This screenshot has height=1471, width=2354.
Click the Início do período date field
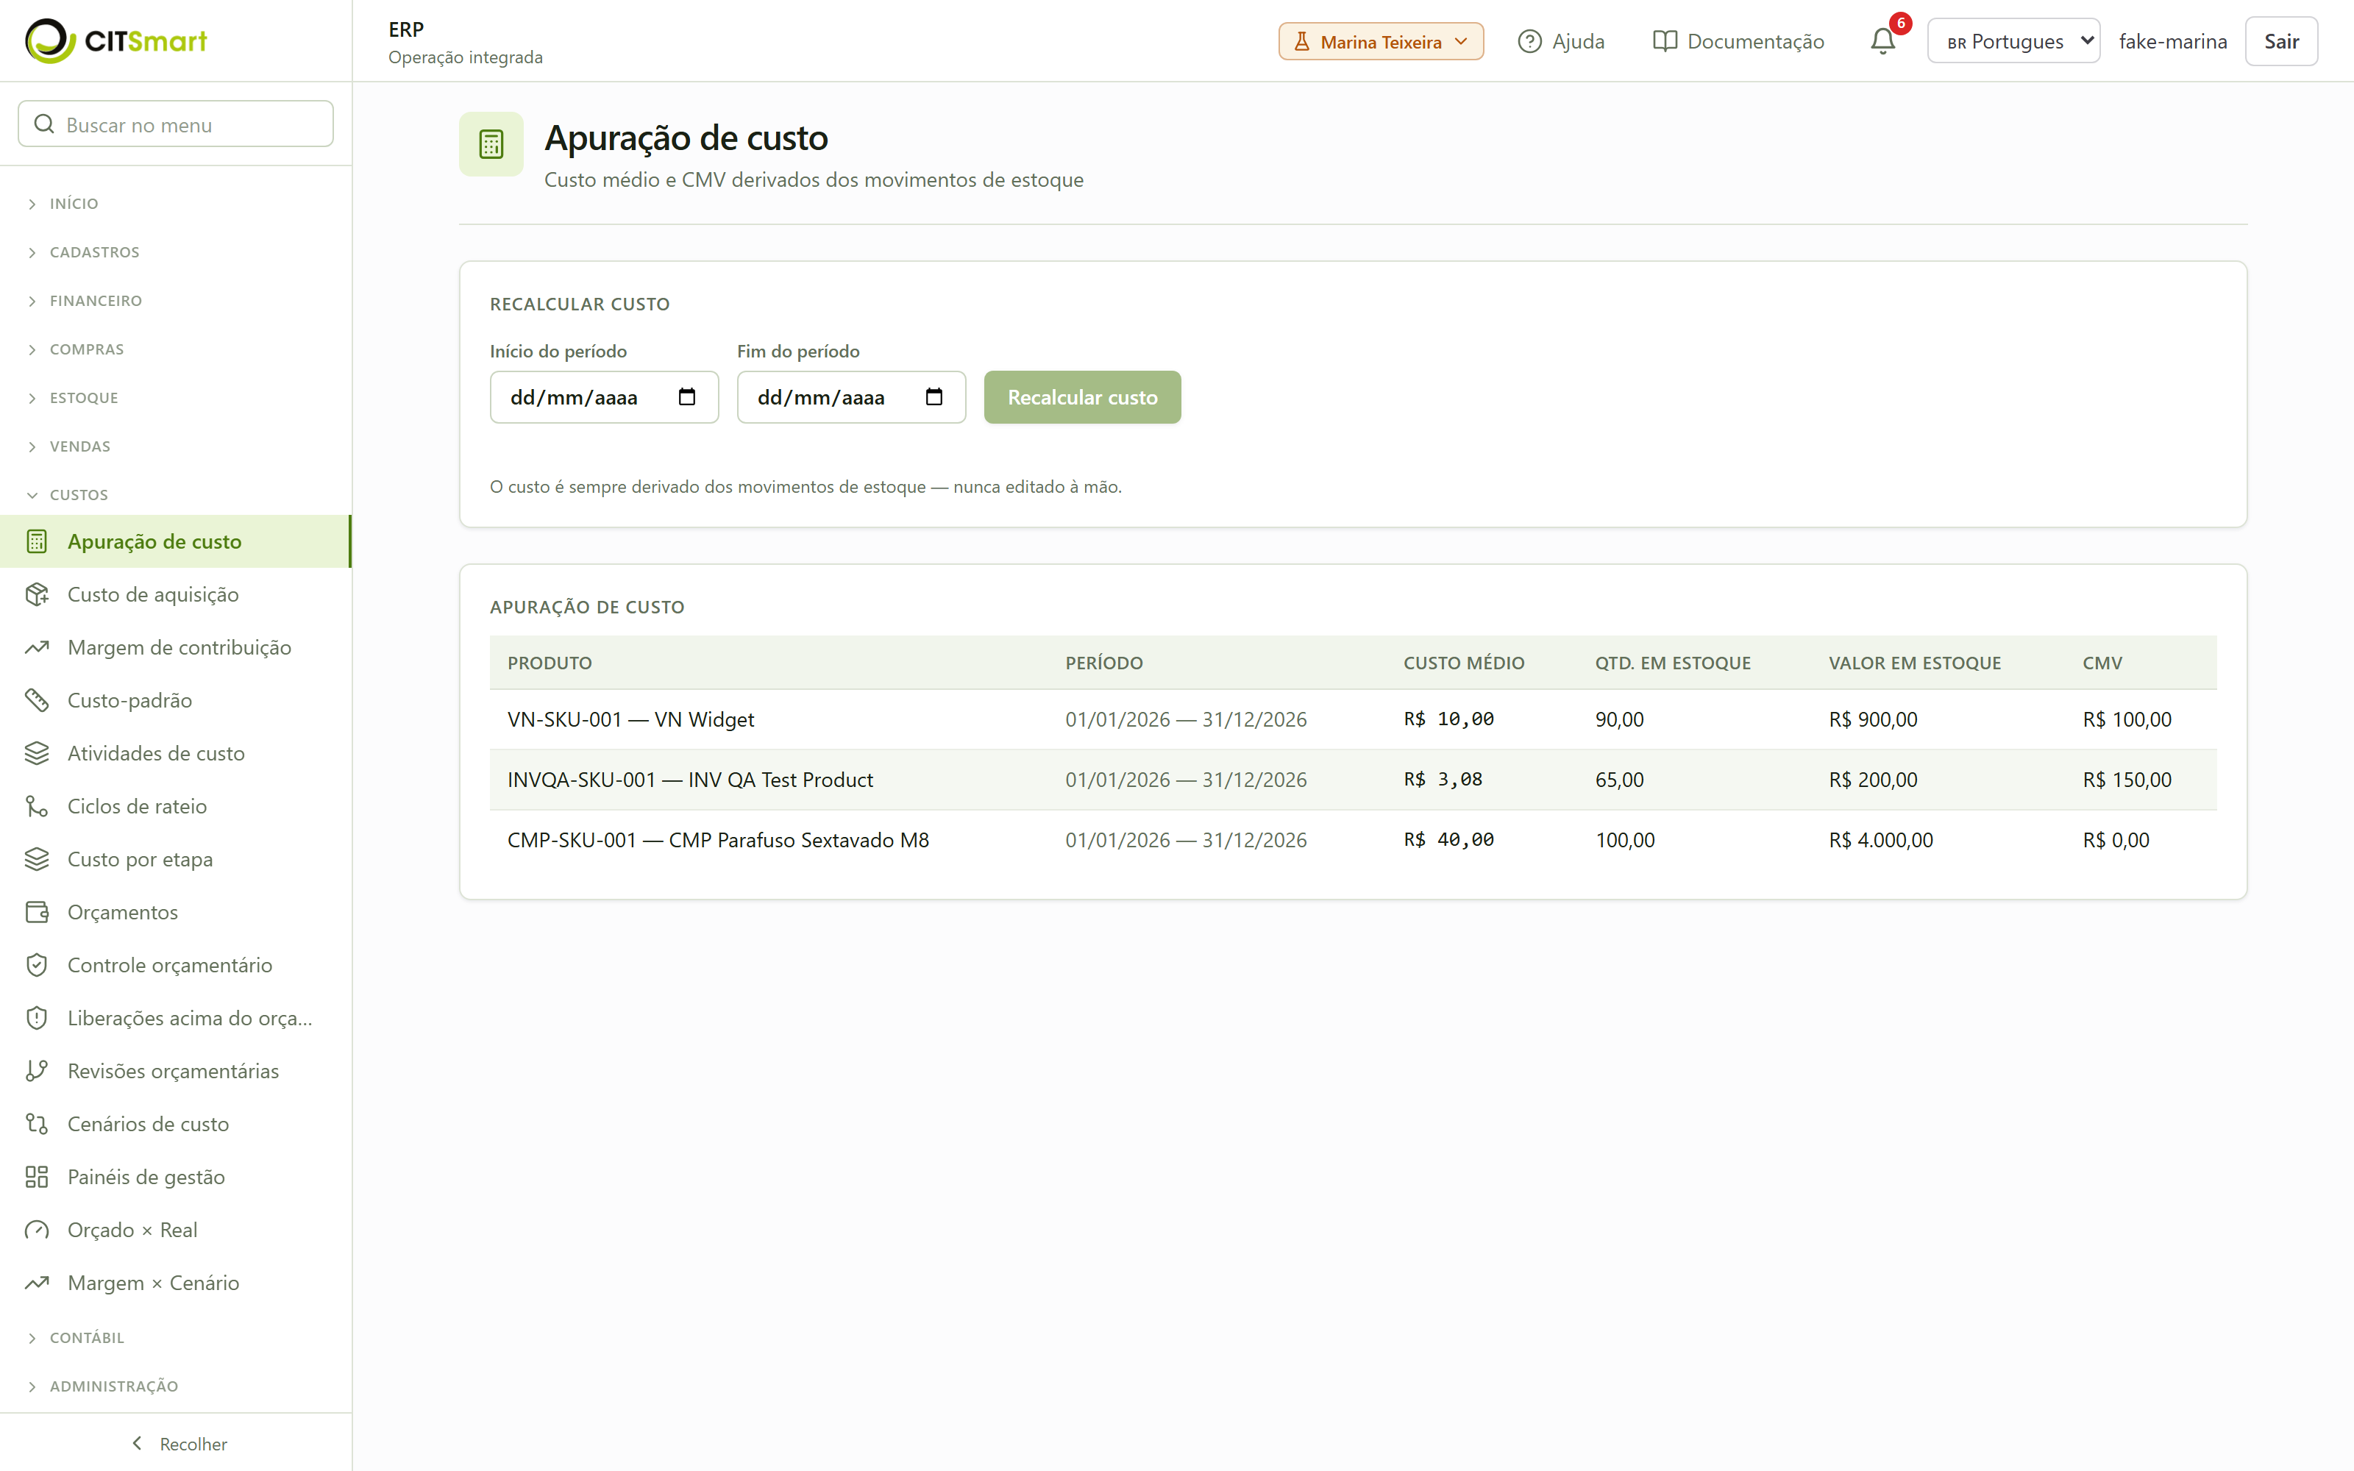tap(604, 397)
